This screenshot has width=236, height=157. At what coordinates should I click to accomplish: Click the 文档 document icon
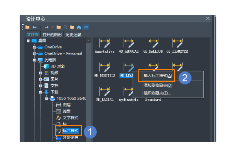46,86
